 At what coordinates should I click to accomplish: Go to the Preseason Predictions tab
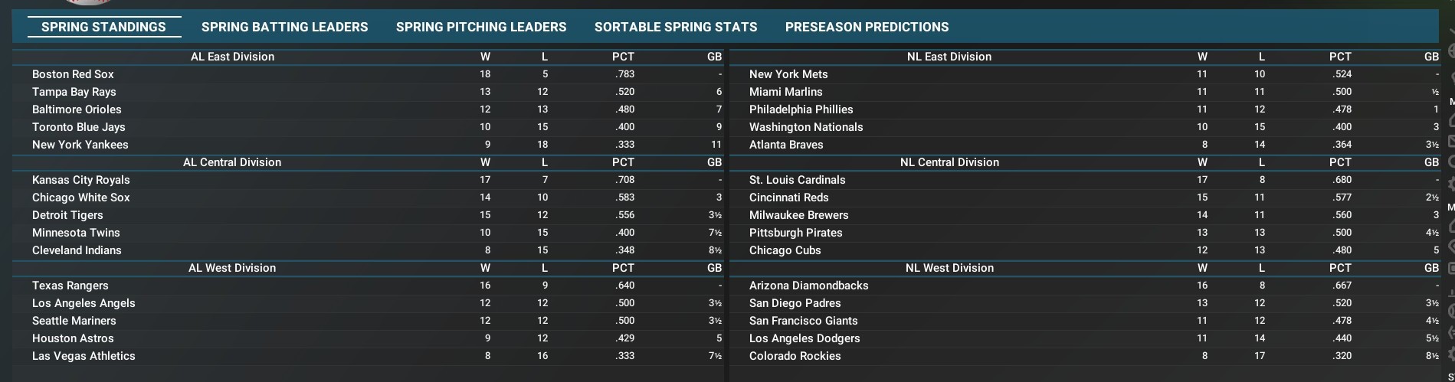(867, 27)
